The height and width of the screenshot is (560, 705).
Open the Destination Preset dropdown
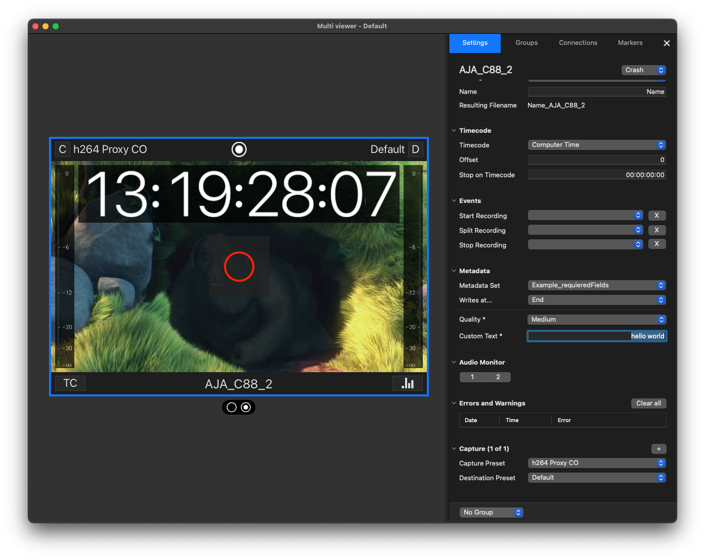[x=597, y=478]
